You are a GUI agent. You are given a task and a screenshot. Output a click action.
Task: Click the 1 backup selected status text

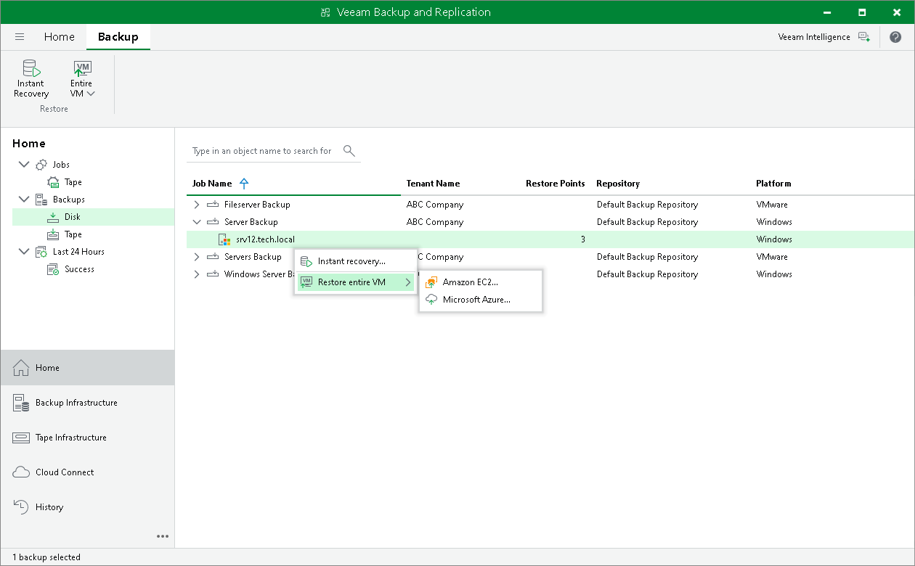46,557
